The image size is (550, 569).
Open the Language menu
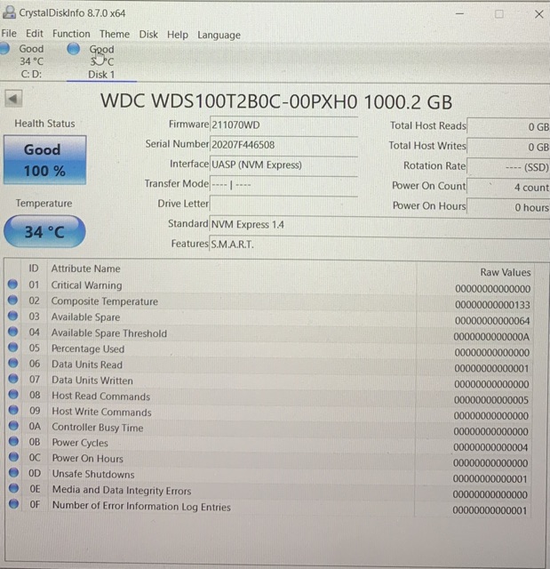tap(219, 36)
